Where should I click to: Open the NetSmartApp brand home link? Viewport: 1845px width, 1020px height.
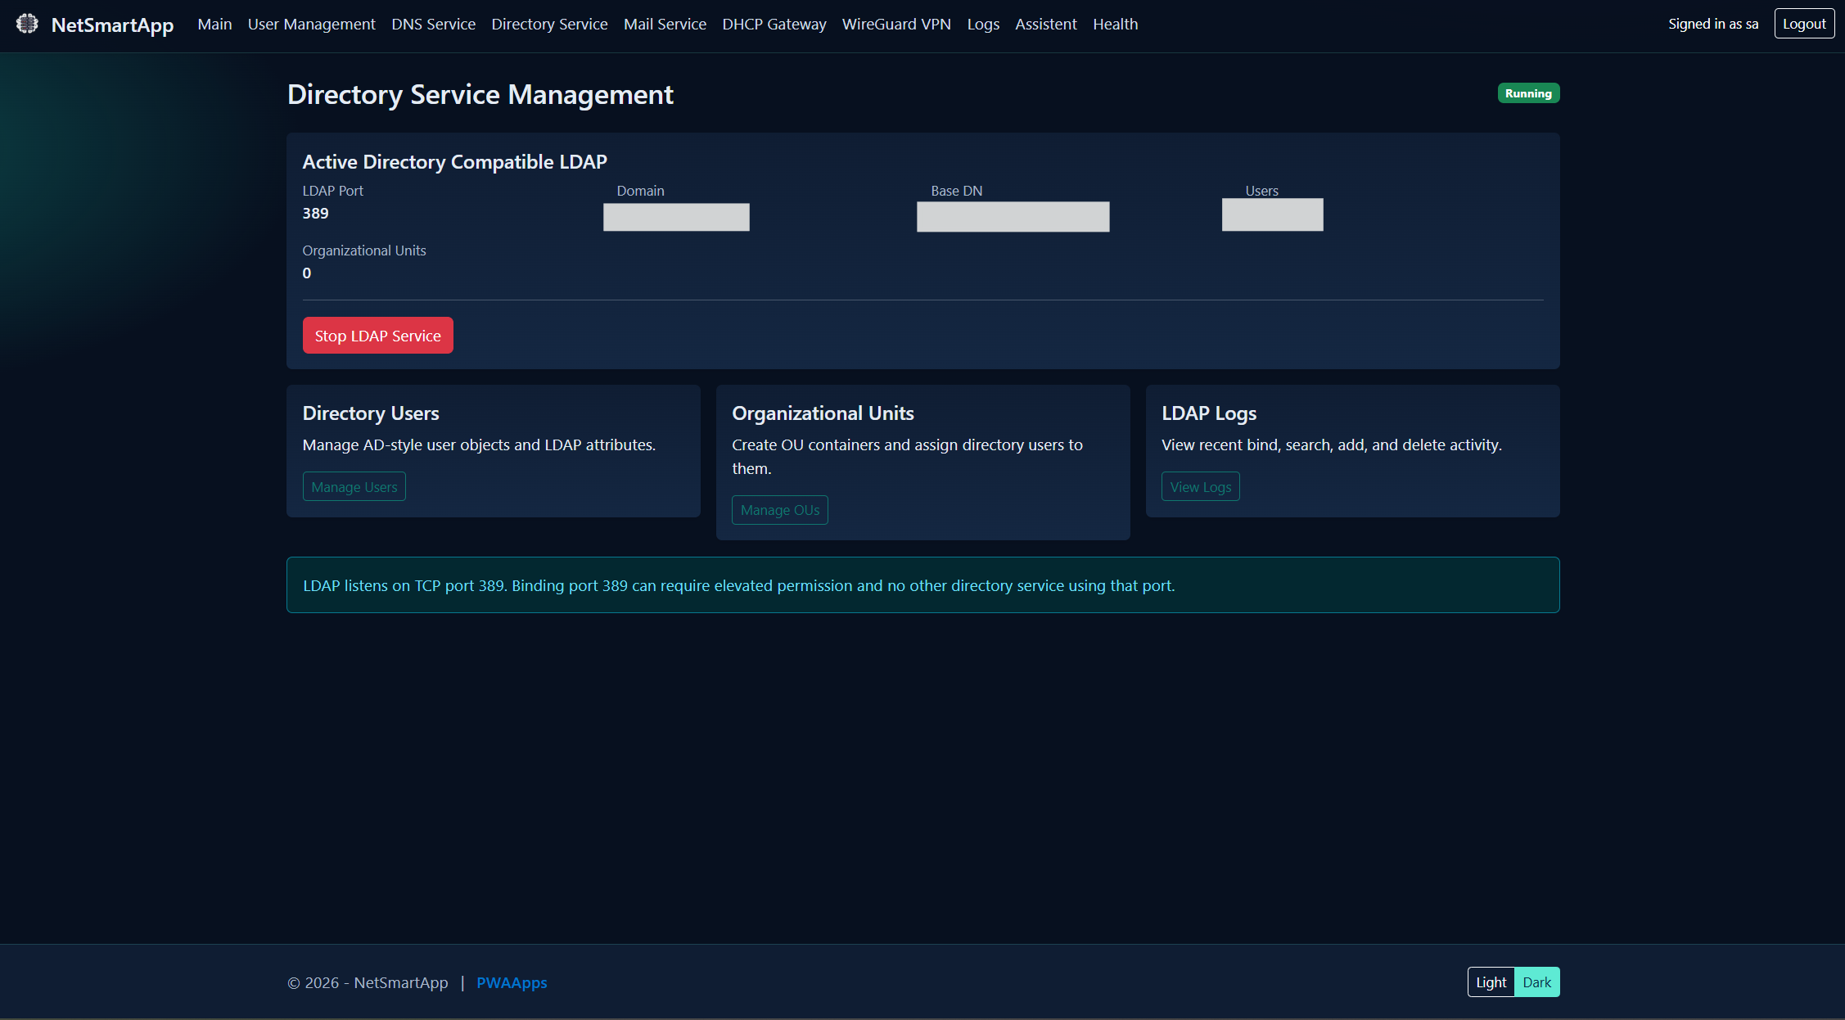112,25
